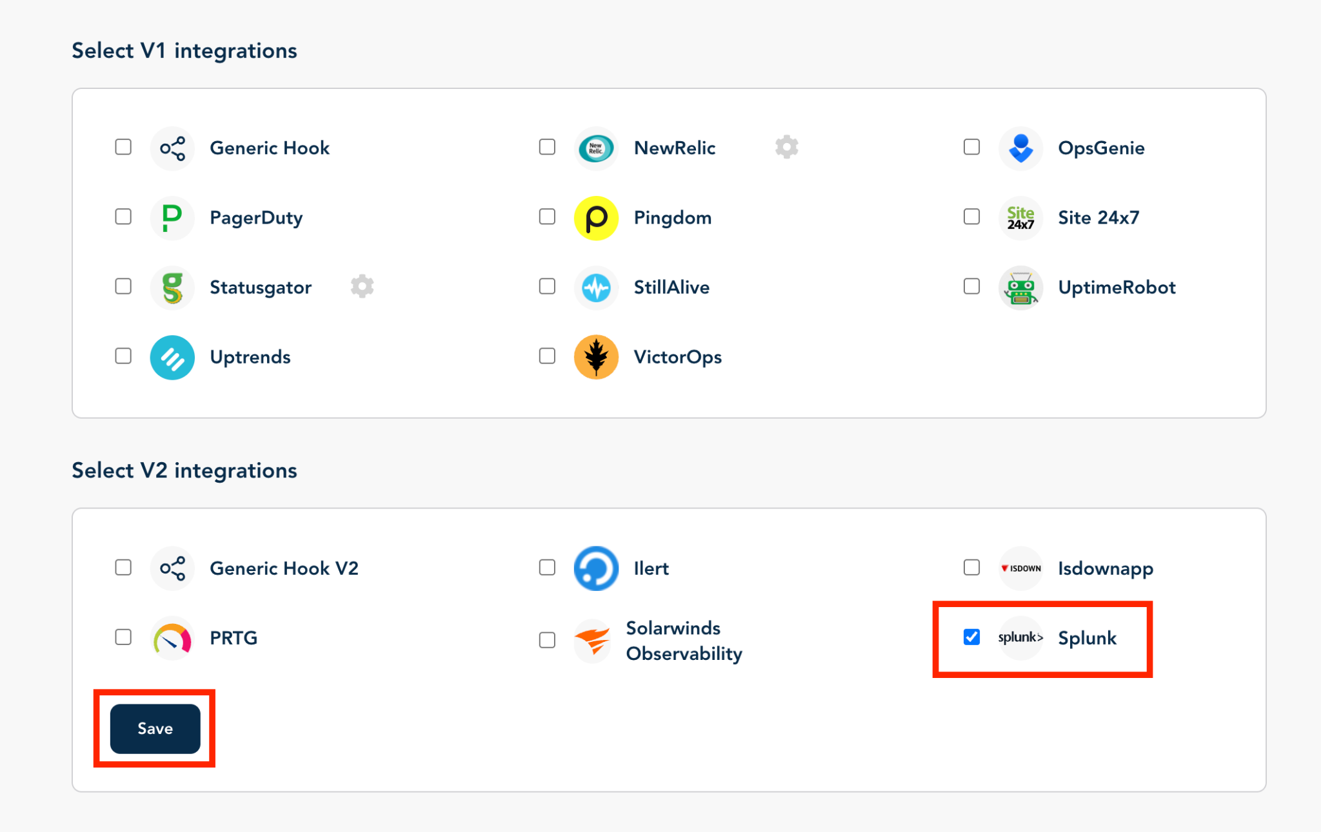Image resolution: width=1321 pixels, height=832 pixels.
Task: Tick the Generic Hook V2 checkbox
Action: (x=123, y=567)
